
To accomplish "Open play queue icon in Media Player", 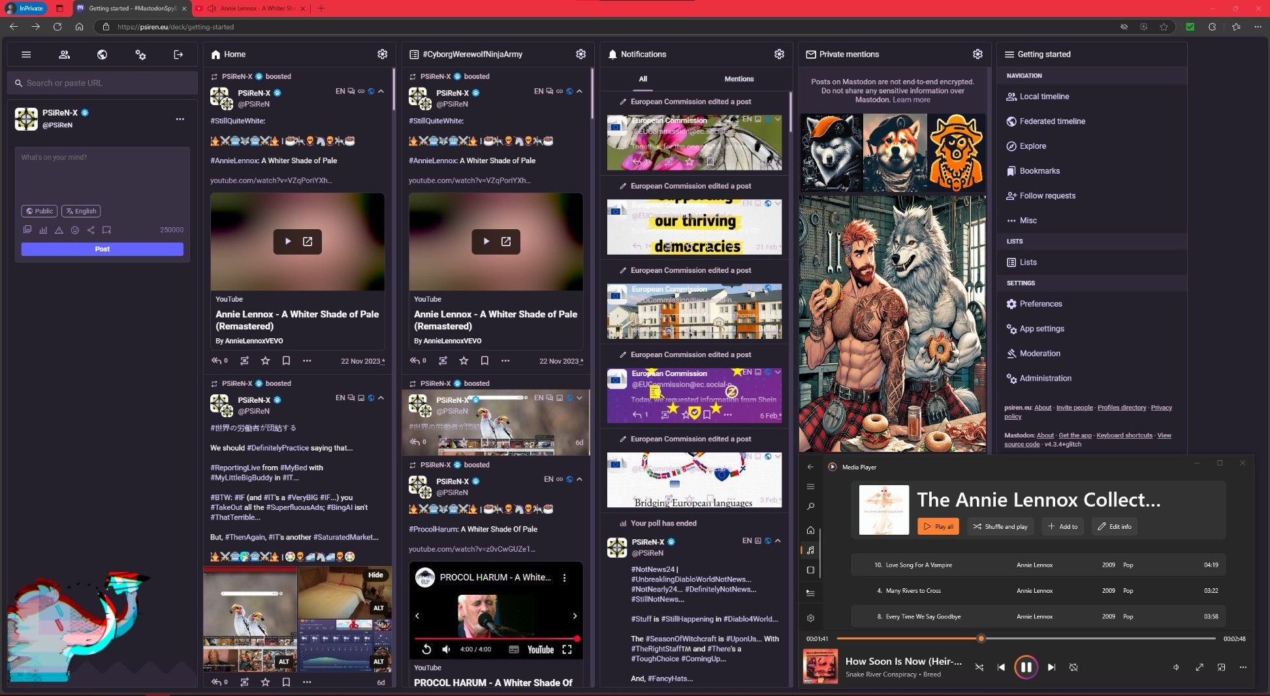I will (810, 593).
